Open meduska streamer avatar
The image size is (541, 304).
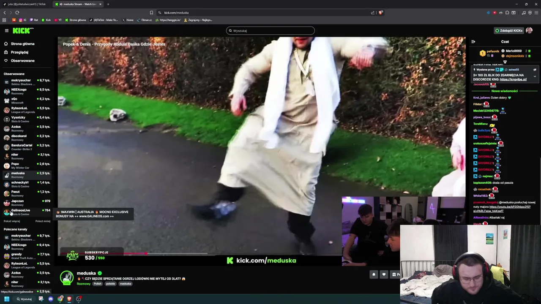click(67, 278)
